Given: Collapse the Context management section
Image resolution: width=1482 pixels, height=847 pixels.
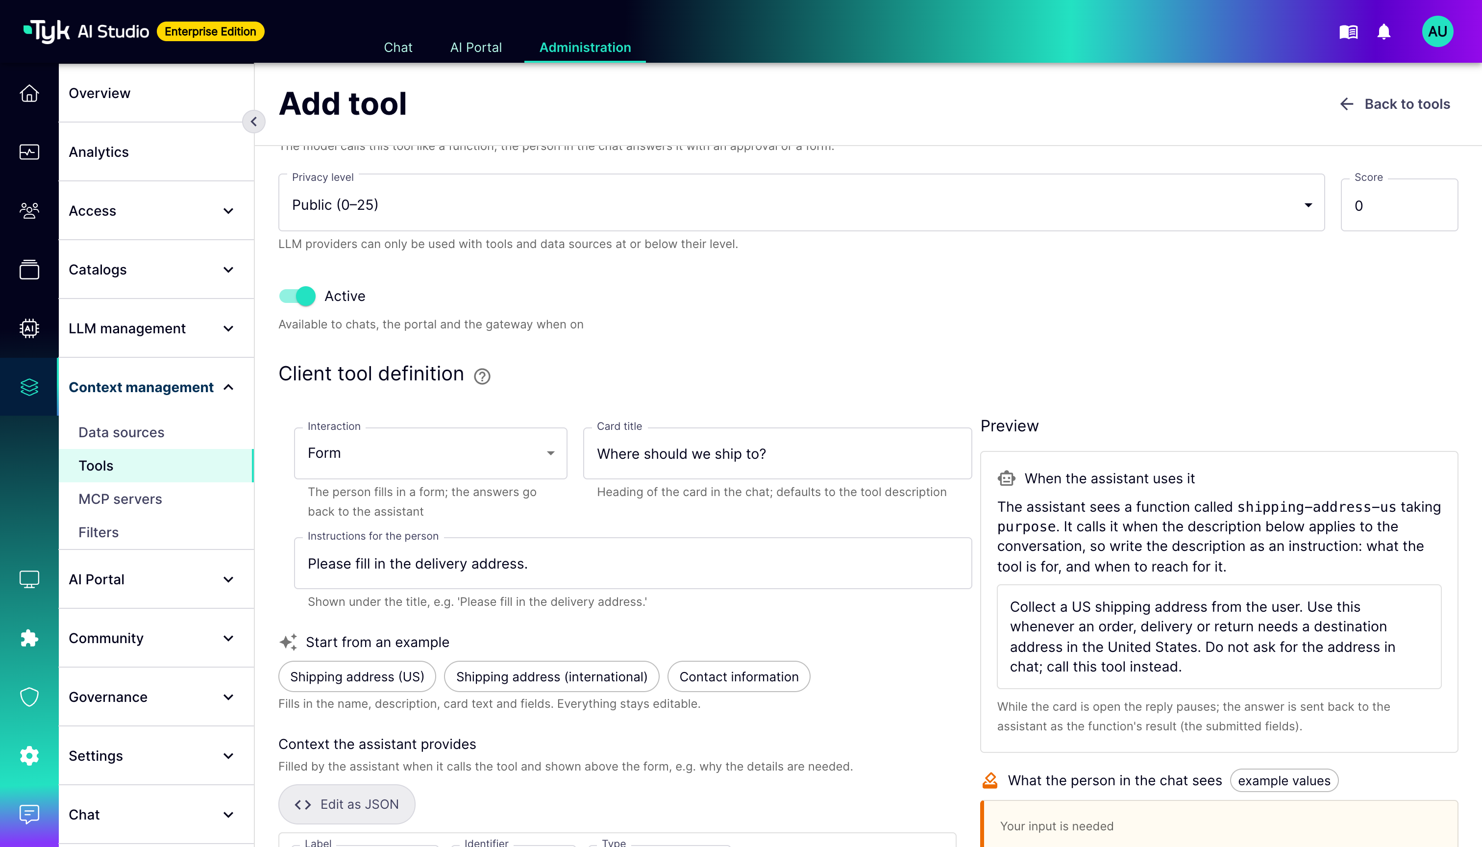Looking at the screenshot, I should click(x=156, y=387).
